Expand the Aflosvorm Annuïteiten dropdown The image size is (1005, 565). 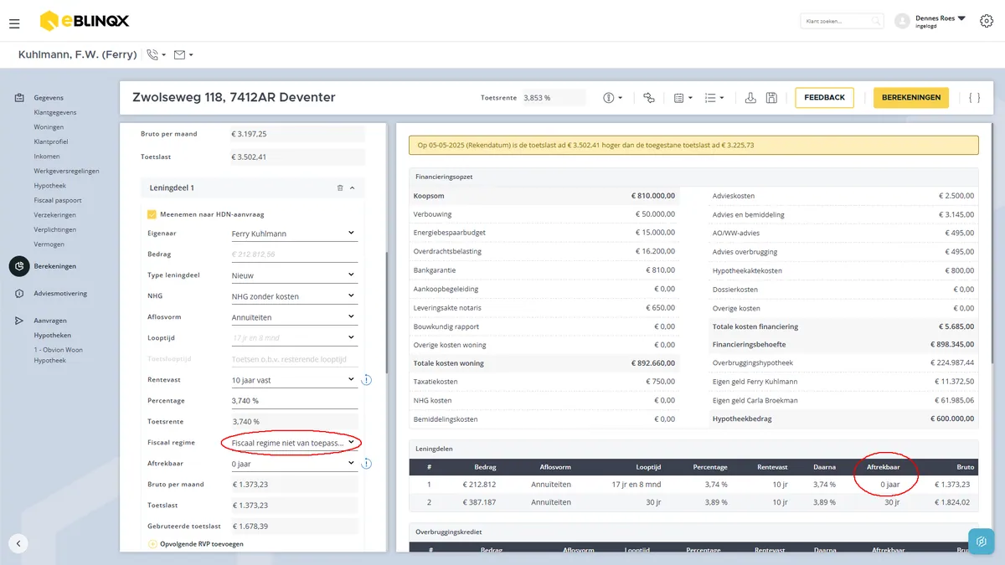click(x=294, y=317)
